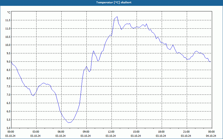Select the 6,5 y-axis value
The height and width of the screenshot is (139, 223).
click(8, 103)
